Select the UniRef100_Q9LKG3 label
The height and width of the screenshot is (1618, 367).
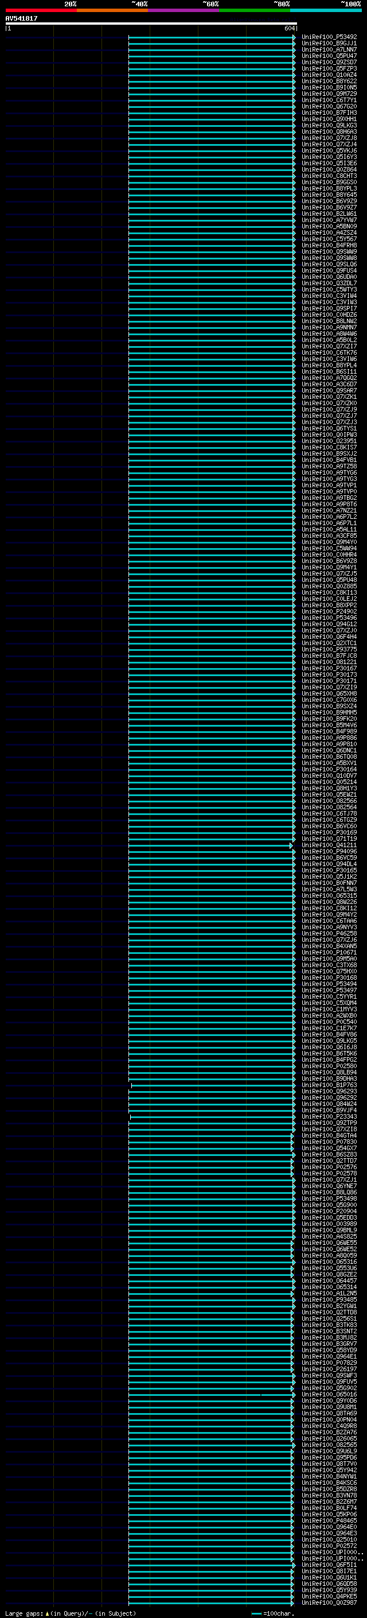pos(329,125)
